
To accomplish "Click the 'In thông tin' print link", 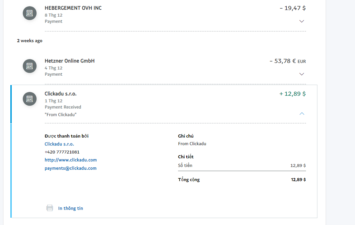I will [71, 208].
